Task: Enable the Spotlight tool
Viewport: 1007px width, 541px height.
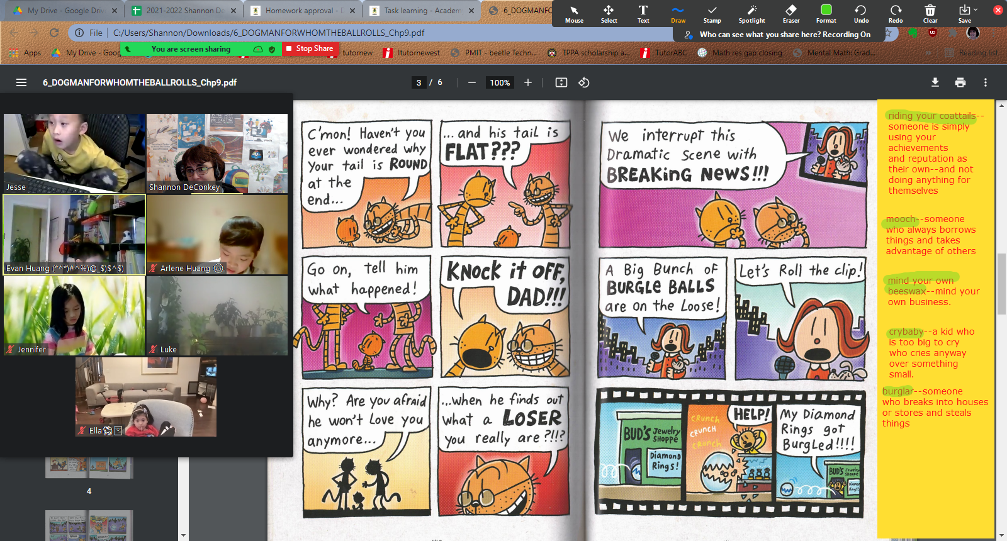Action: click(x=751, y=14)
